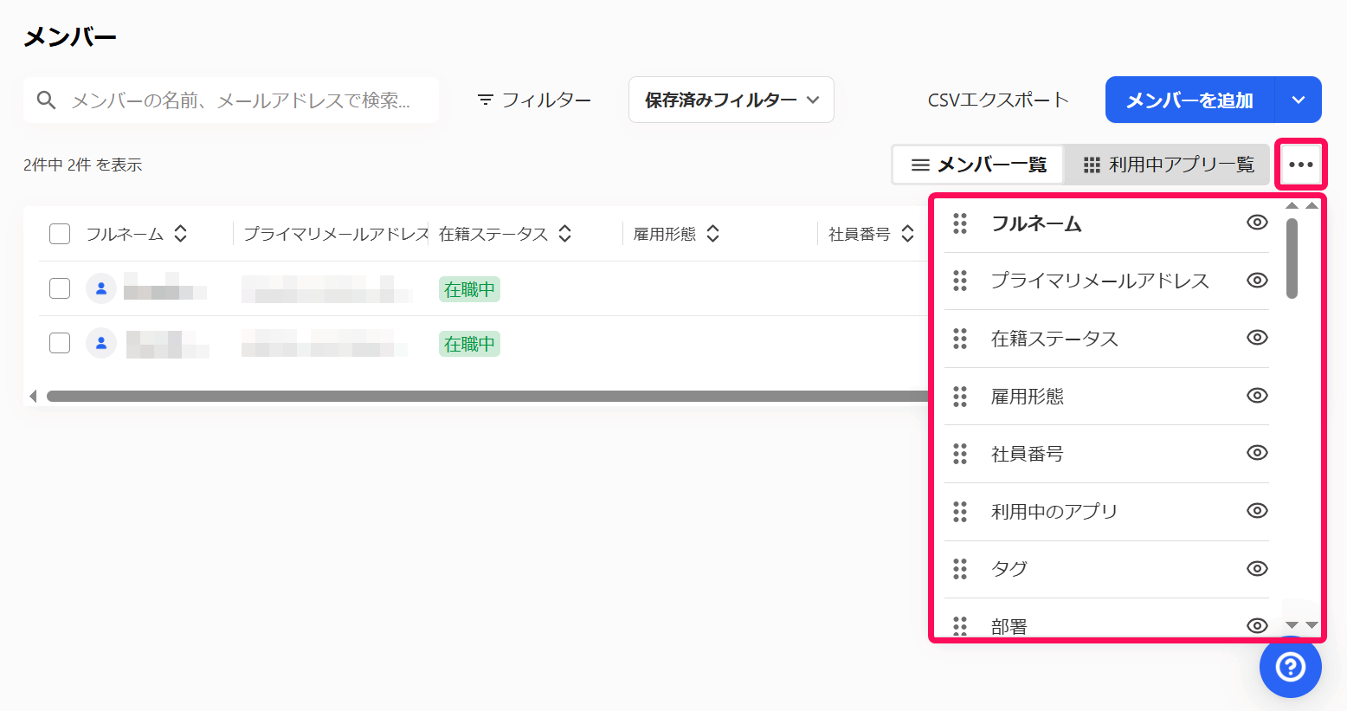The height and width of the screenshot is (711, 1347).
Task: Grab the drag handle for 利用中のアプリ
Action: pos(960,511)
